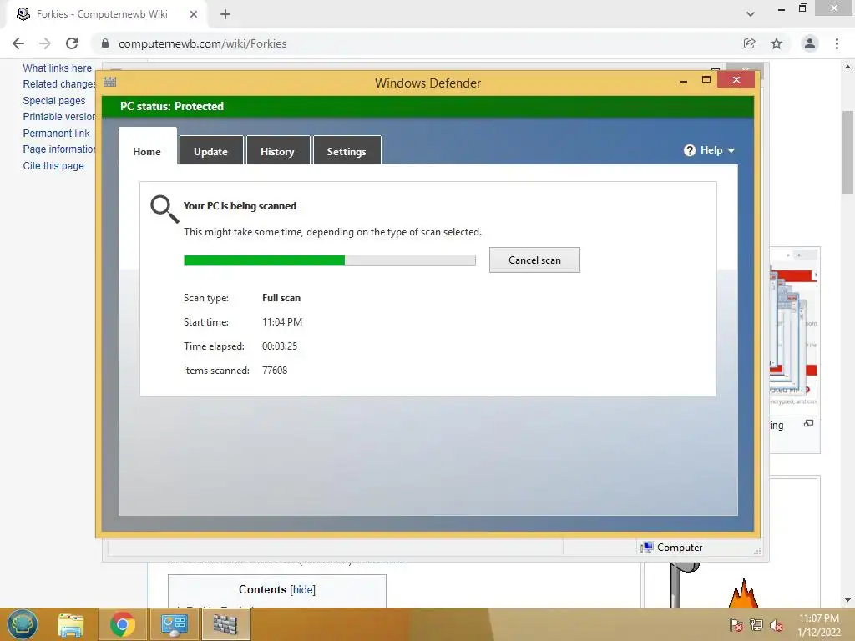Click the page vertical scrollbar thumb
This screenshot has height=641, width=855.
[848, 152]
